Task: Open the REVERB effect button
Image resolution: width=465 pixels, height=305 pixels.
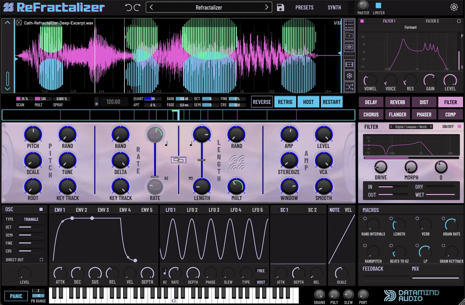Action: (x=397, y=102)
